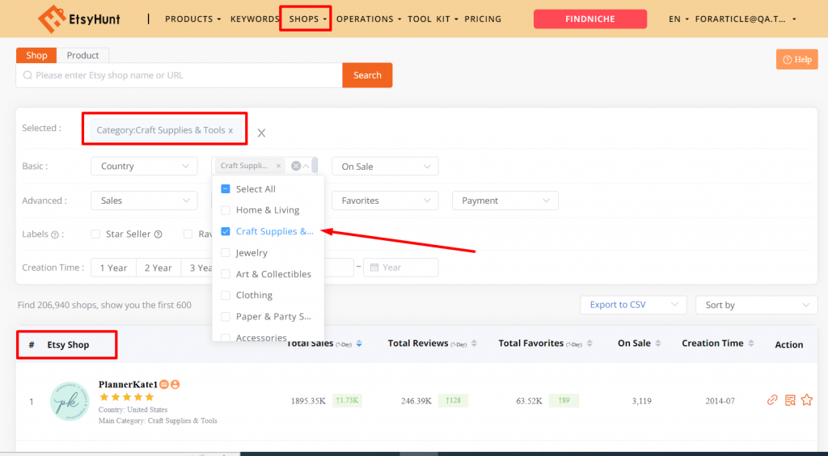Open the On Sale dropdown
This screenshot has height=456, width=828.
tap(385, 167)
